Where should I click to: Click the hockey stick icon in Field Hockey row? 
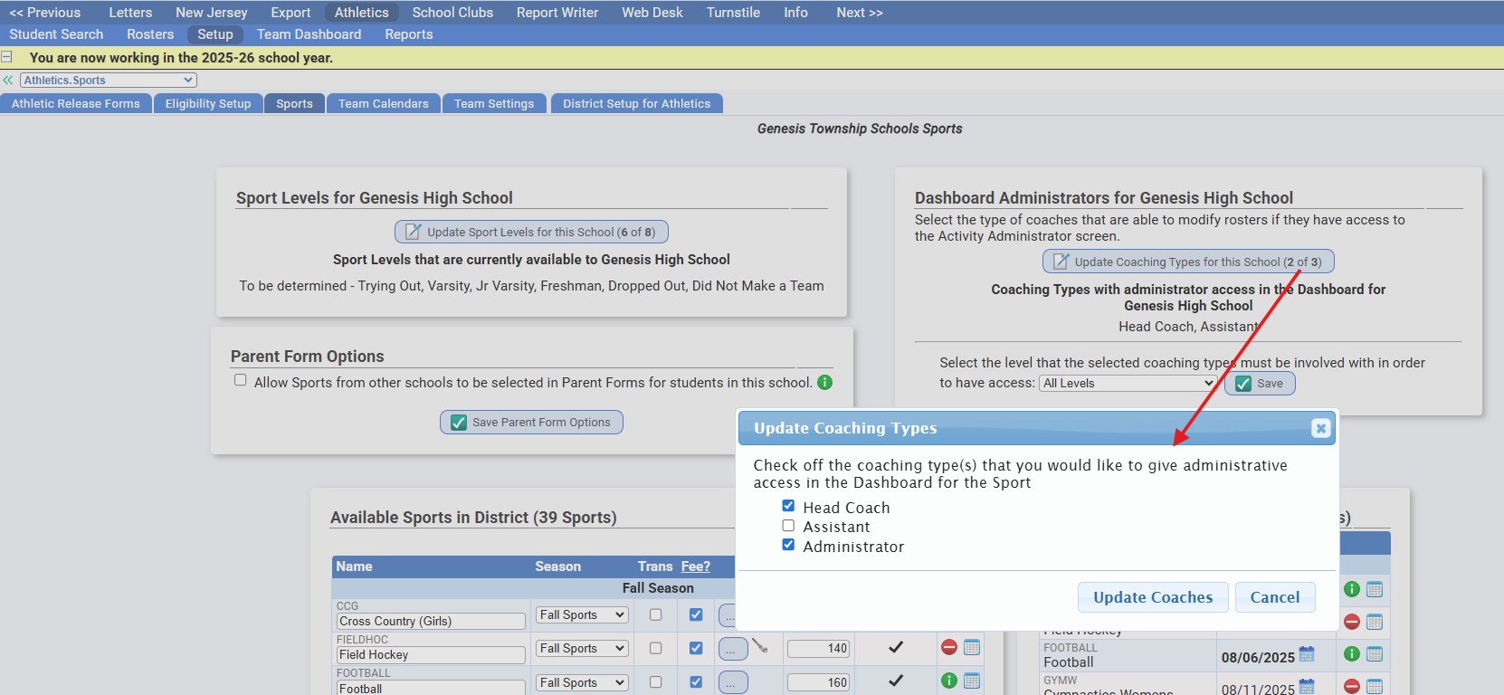[x=759, y=646]
